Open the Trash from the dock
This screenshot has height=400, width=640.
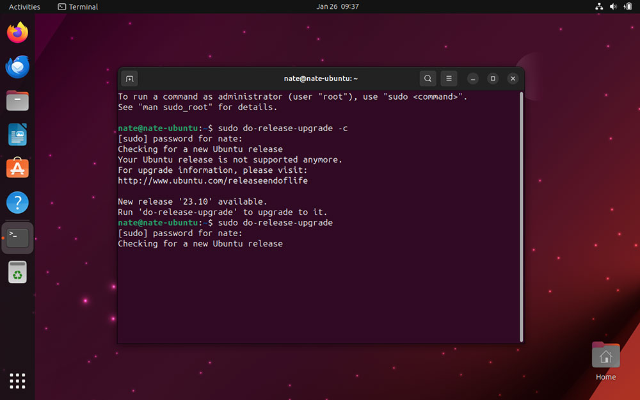tap(17, 271)
